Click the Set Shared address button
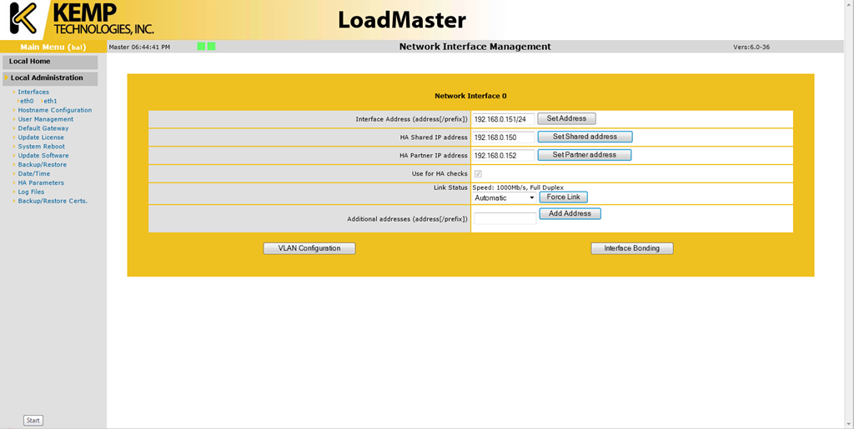 tap(585, 137)
